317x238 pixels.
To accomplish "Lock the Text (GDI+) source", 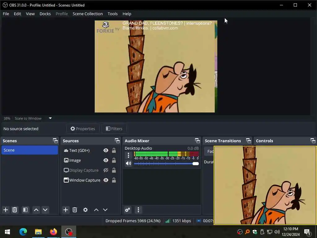I will [114, 150].
